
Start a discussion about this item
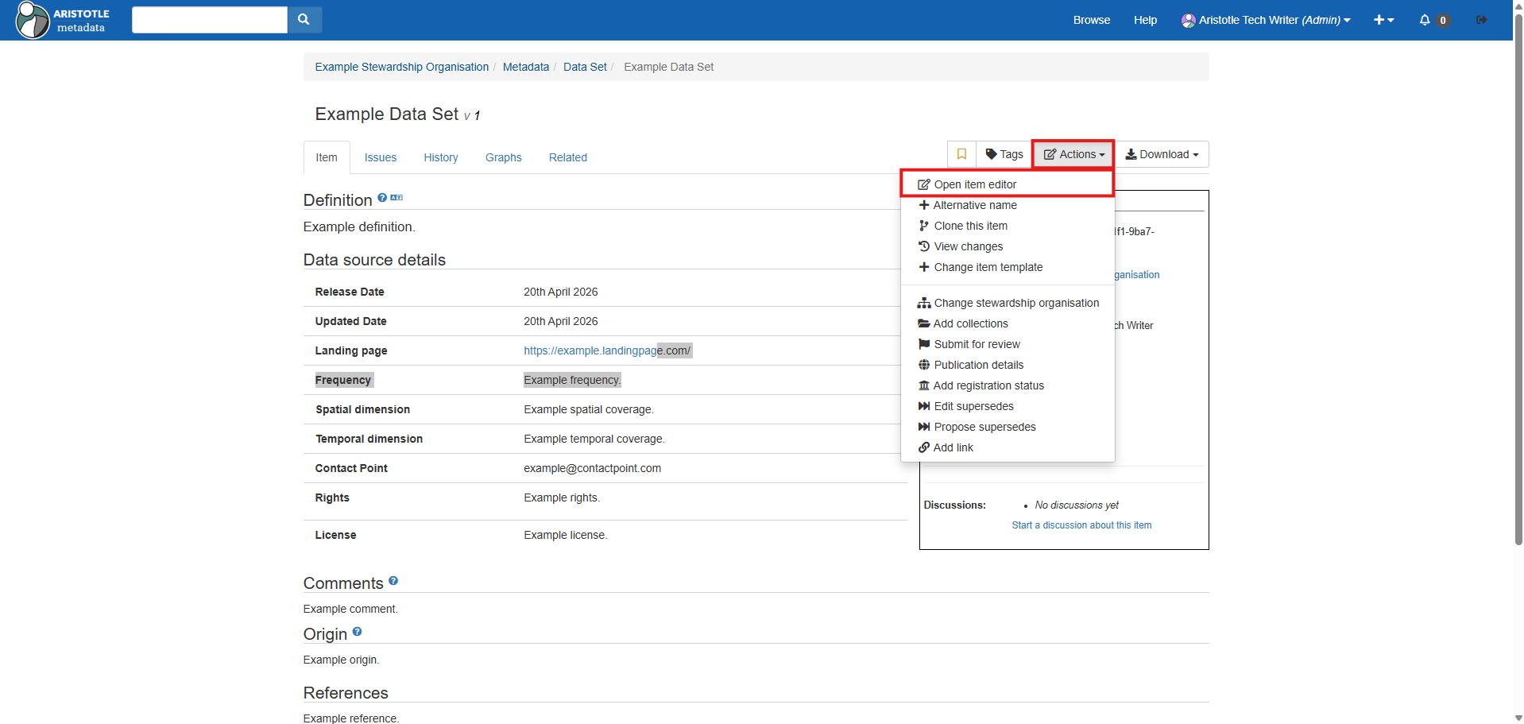click(x=1081, y=525)
